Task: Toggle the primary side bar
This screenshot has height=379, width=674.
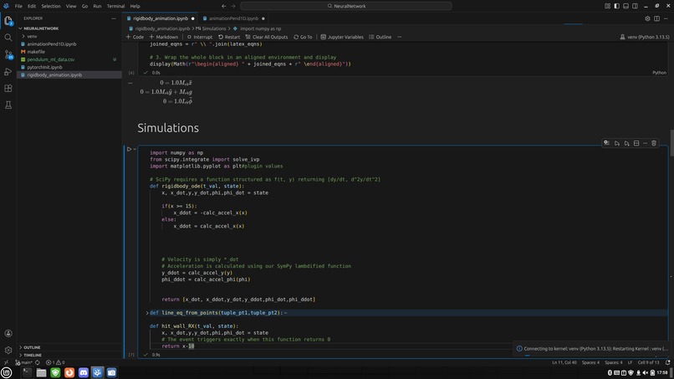Action: [617, 6]
